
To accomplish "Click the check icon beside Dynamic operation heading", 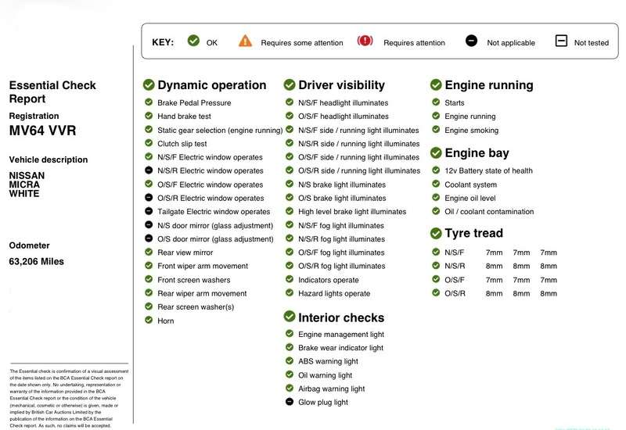I will point(149,85).
